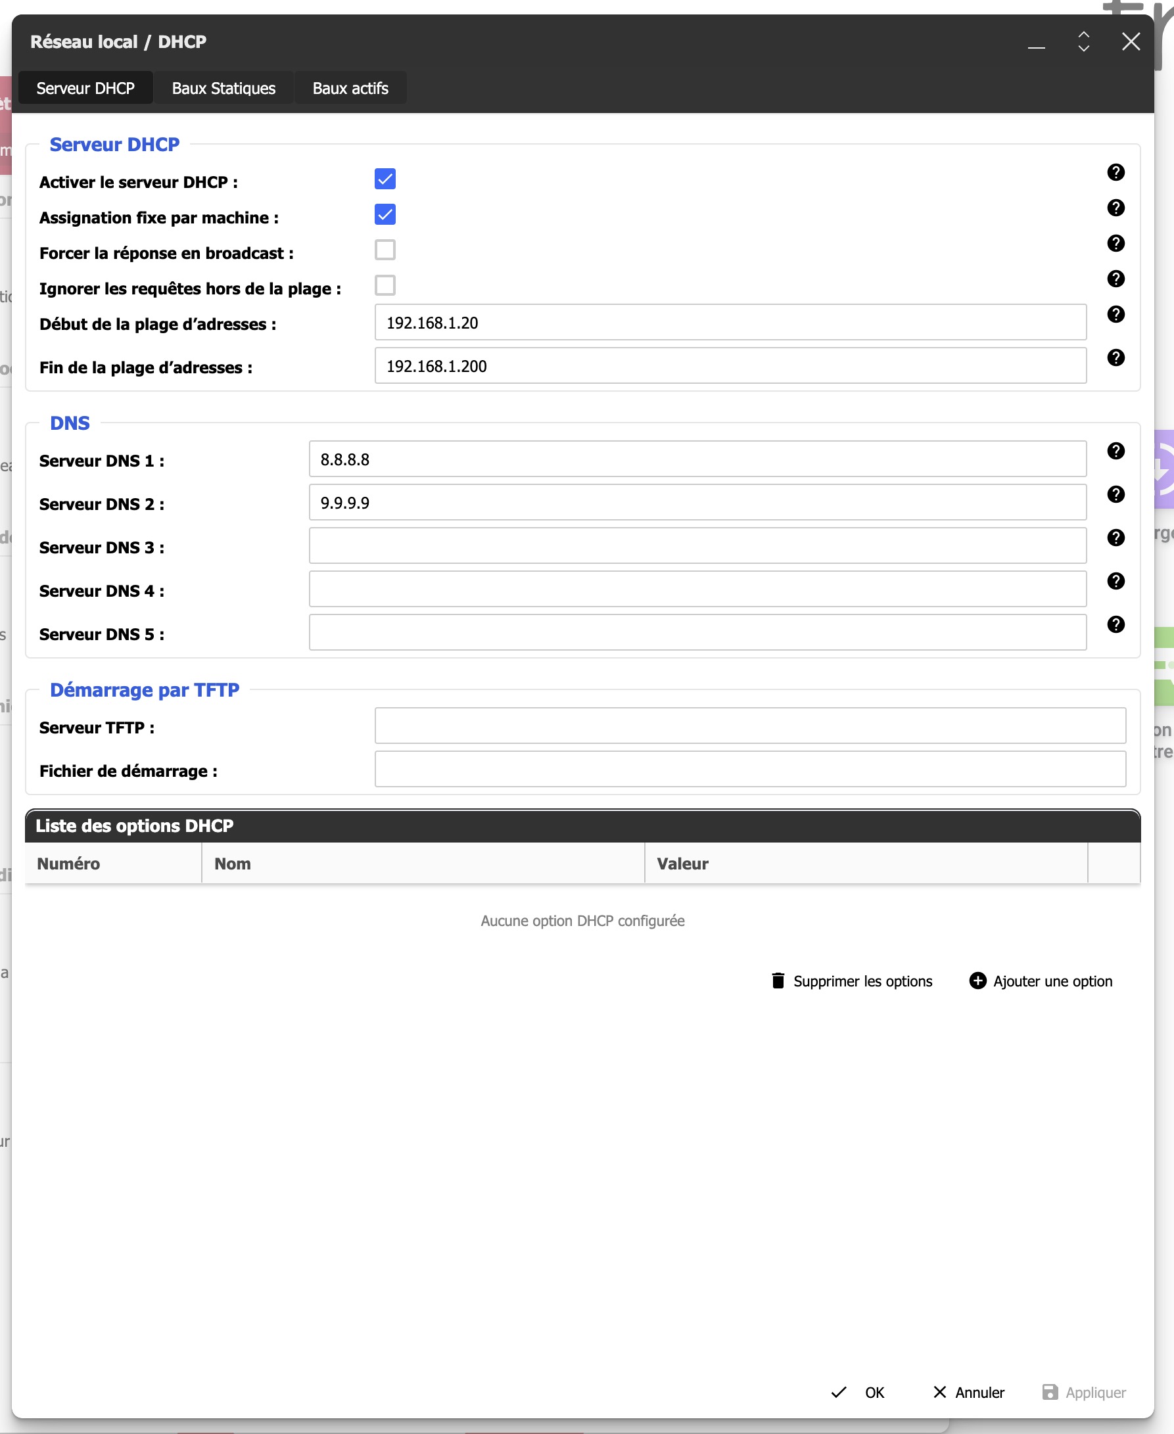Click the Valeur column header
This screenshot has width=1174, height=1434.
[866, 864]
